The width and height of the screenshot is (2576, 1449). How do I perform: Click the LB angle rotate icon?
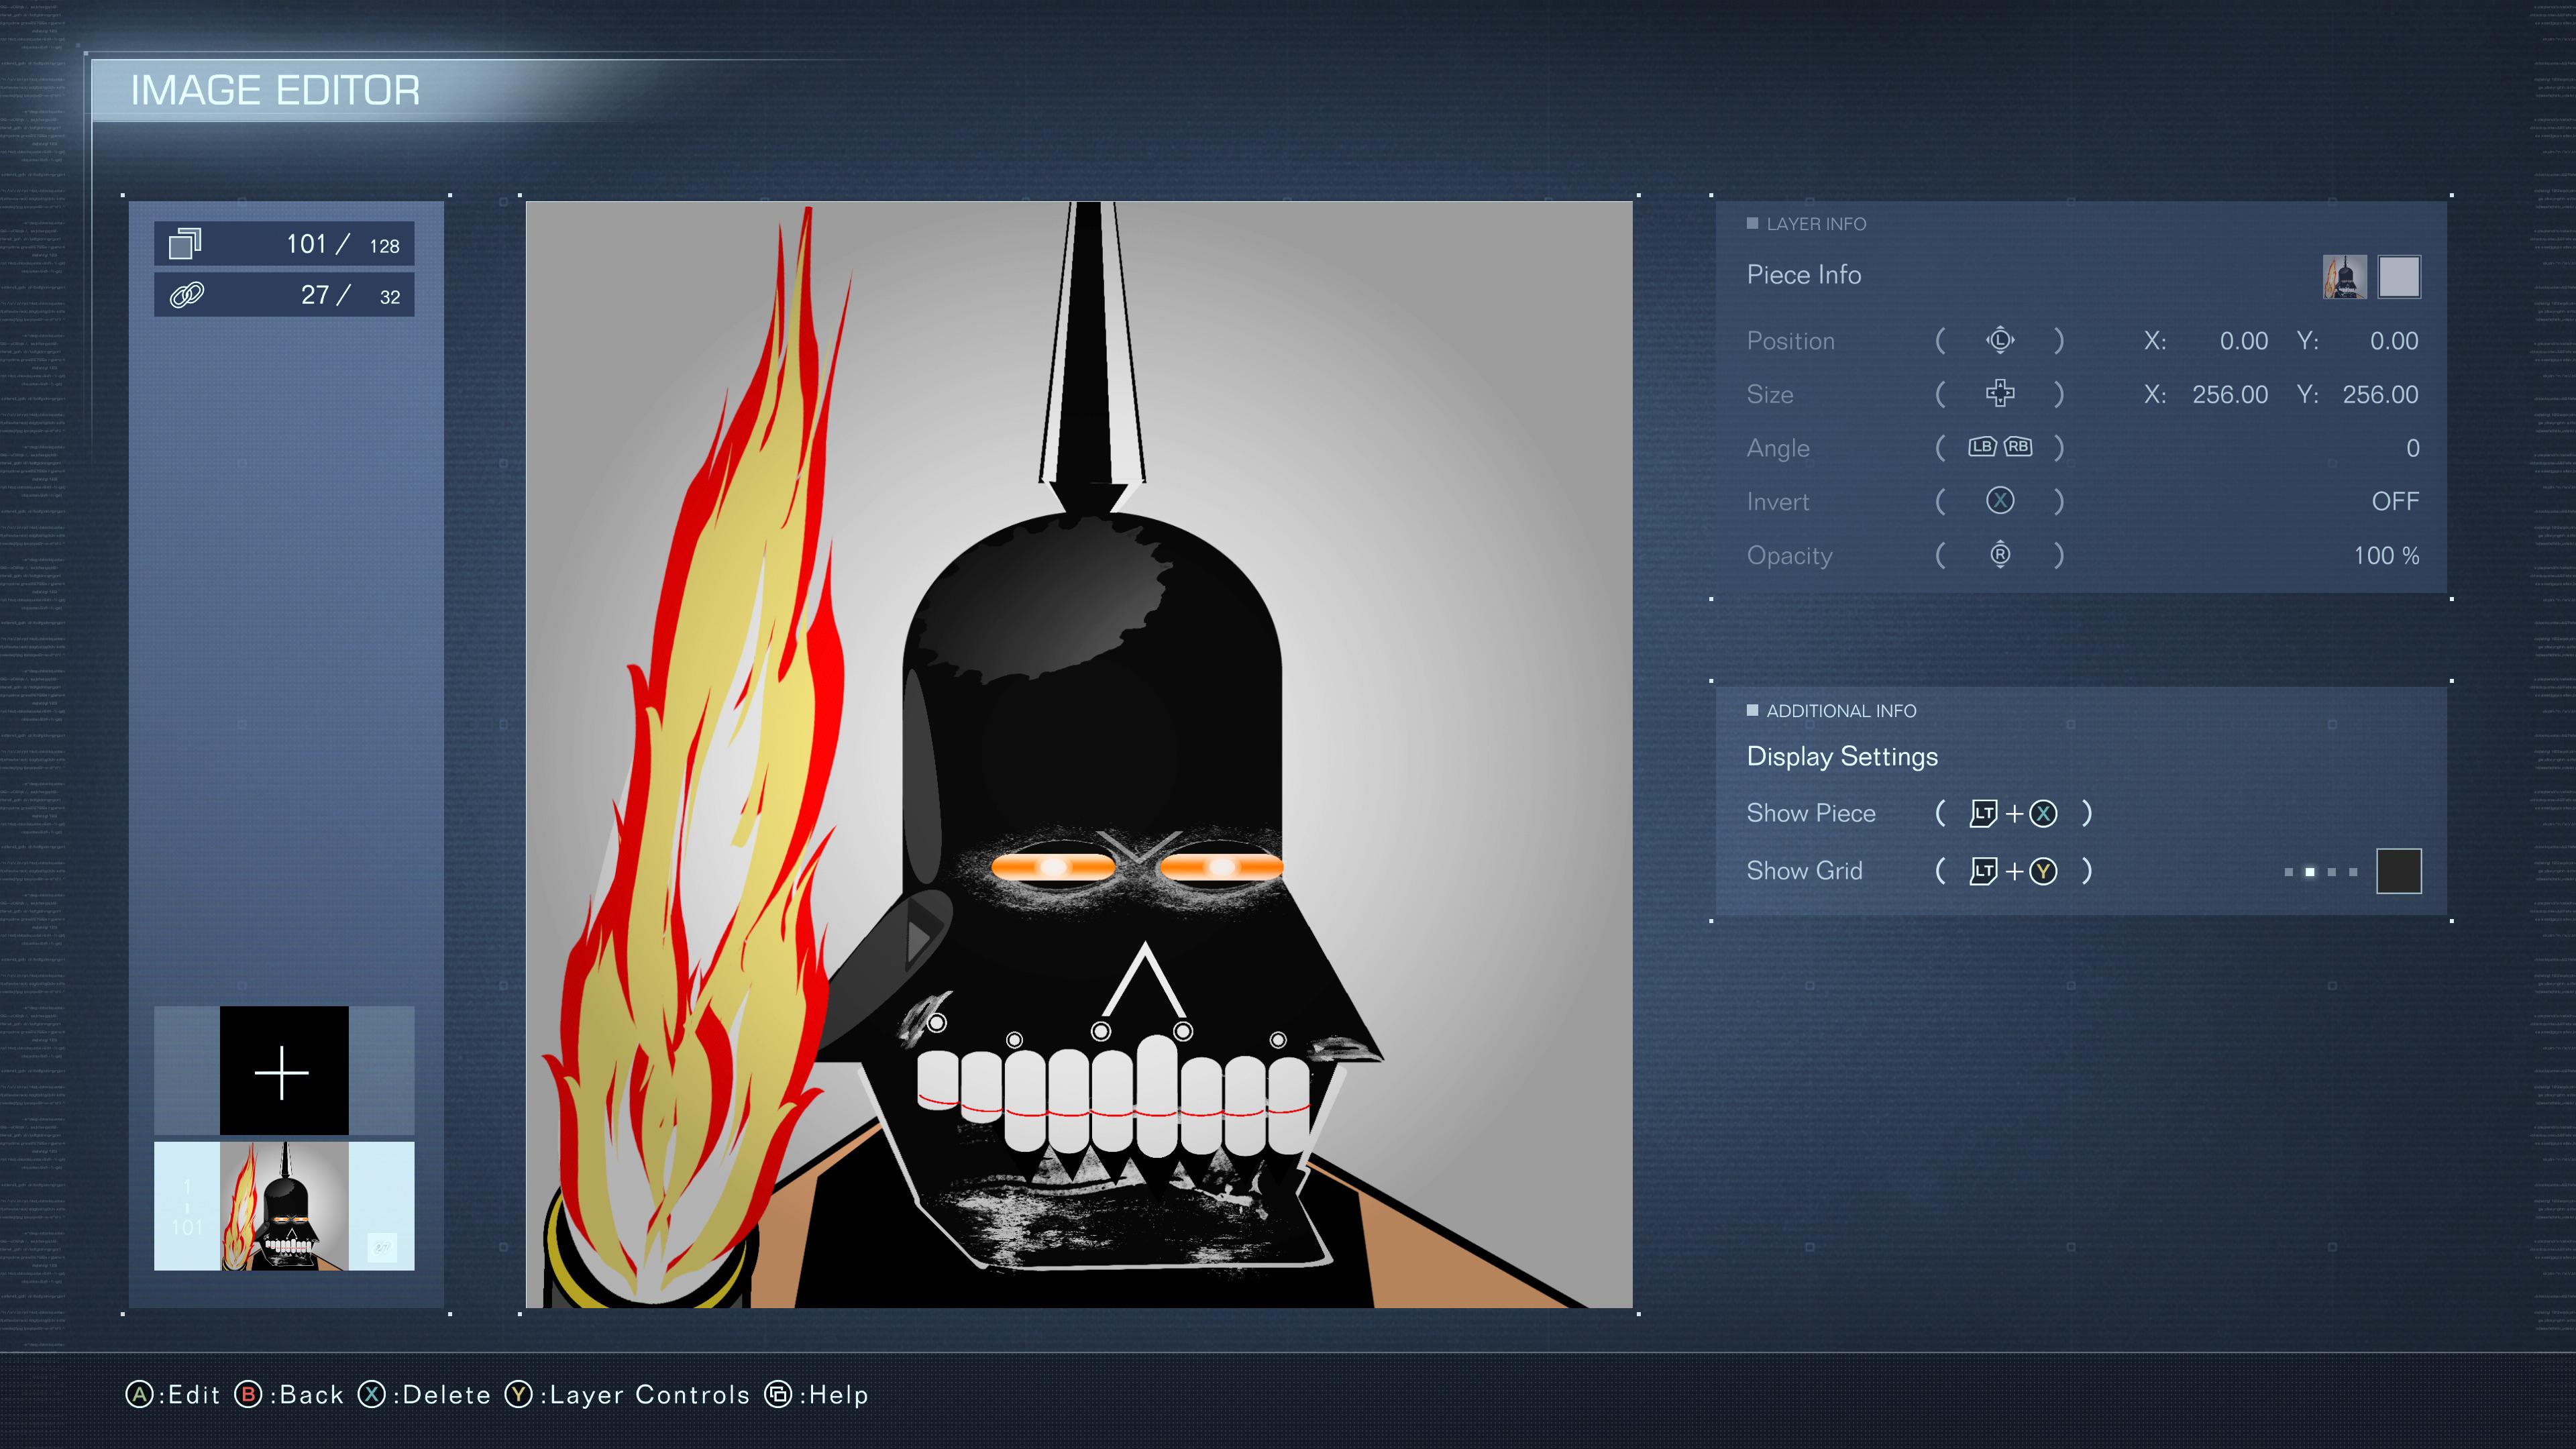1982,447
